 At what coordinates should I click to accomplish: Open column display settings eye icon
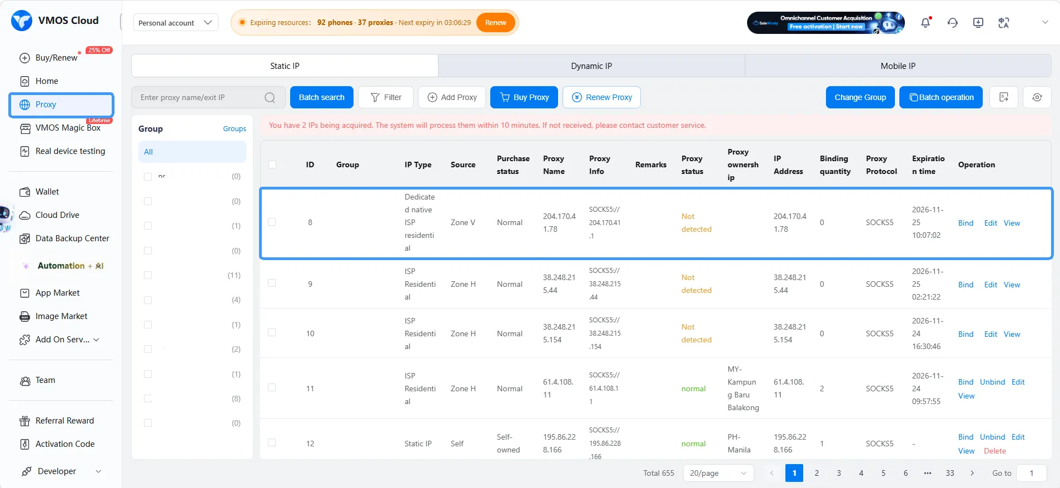click(1037, 97)
